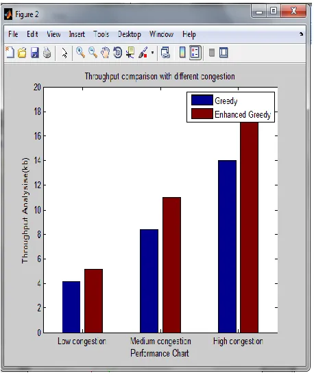Image resolution: width=314 pixels, height=375 pixels.
Task: Click the y-axis label 'Throughput Analysise(kb)'
Action: pyautogui.click(x=25, y=210)
